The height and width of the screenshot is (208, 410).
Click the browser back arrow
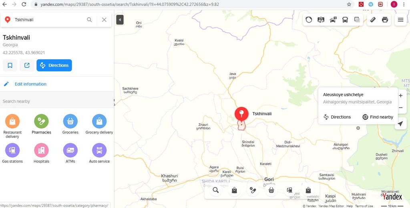[4, 4]
